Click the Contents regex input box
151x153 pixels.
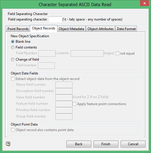click(87, 53)
